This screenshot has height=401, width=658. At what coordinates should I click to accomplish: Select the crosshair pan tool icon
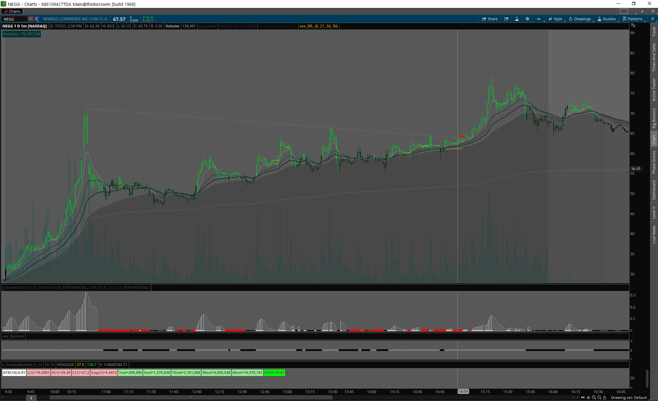click(588, 398)
